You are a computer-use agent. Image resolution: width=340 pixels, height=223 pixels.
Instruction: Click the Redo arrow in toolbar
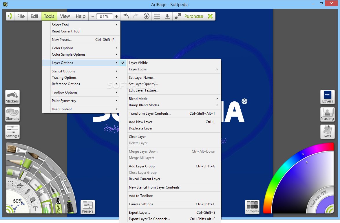[136, 16]
